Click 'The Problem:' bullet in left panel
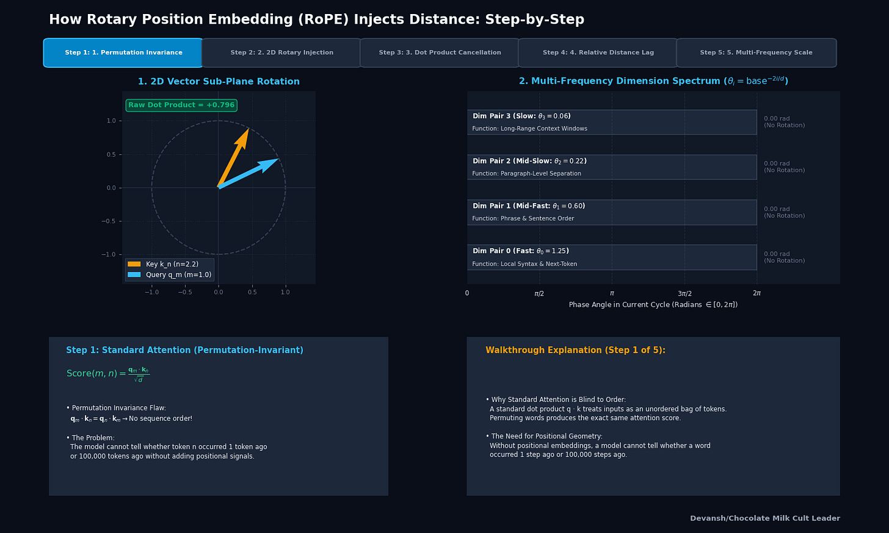Viewport: 889px width, 533px height. [90, 438]
